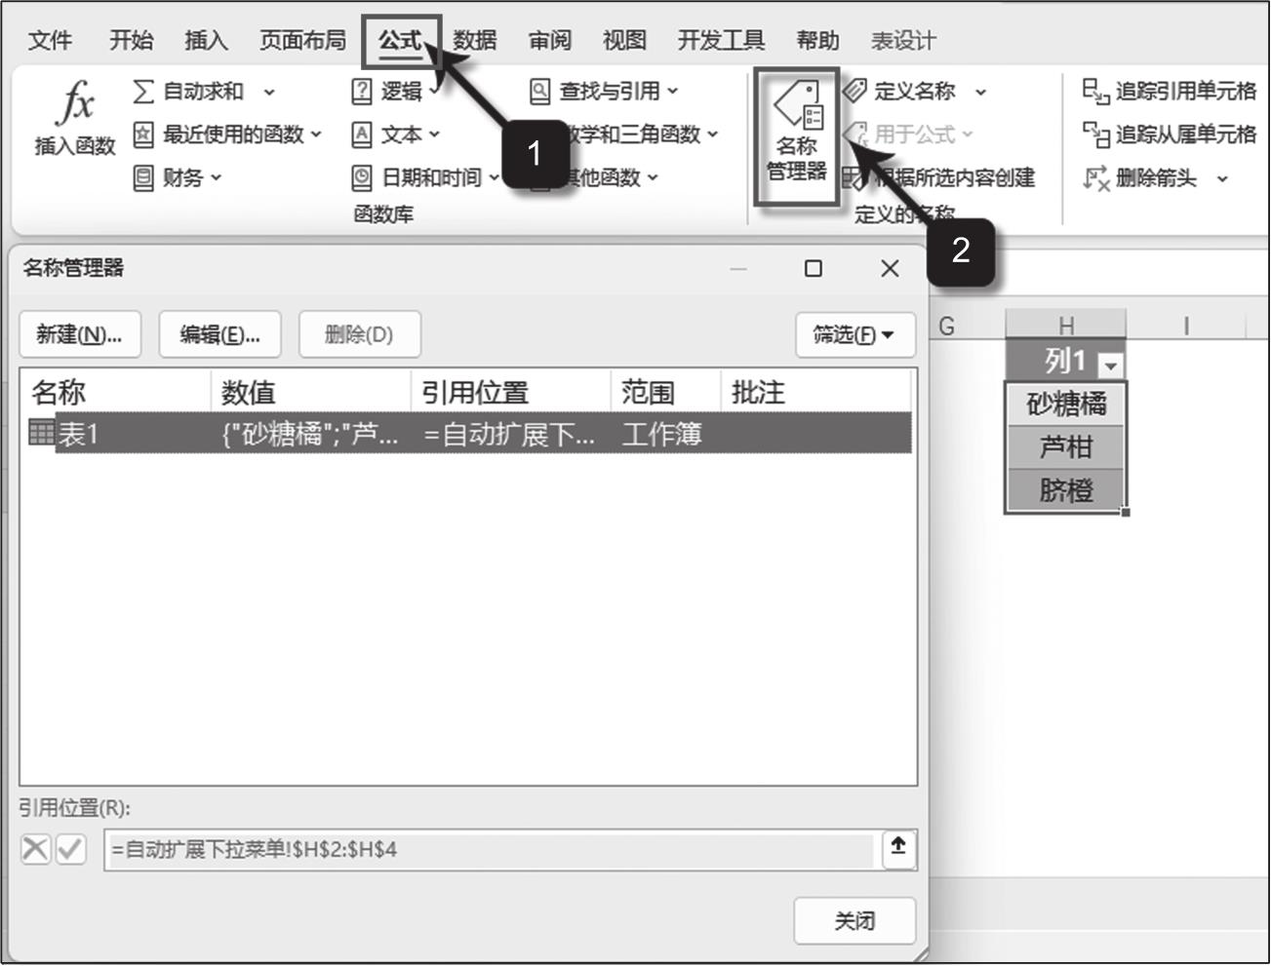This screenshot has height=966, width=1271.
Task: Sort by the 名称 column header
Action: (x=115, y=392)
